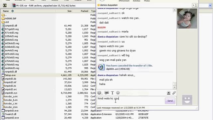Open the text formatting T icon
The image size is (213, 120).
pos(112,93)
